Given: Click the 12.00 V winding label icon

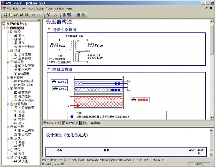Looking at the screenshot, I should click(x=59, y=82).
